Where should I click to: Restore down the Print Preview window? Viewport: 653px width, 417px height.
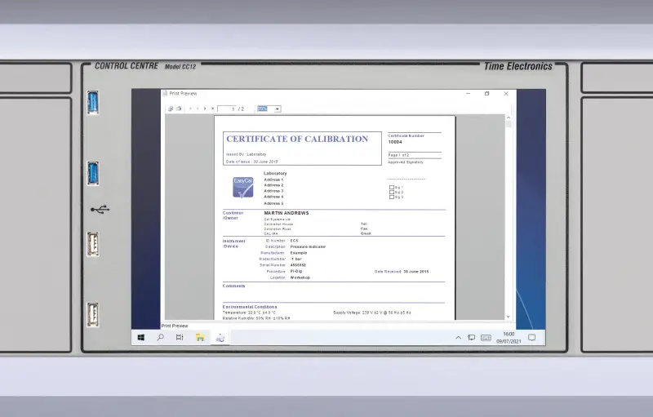[486, 94]
